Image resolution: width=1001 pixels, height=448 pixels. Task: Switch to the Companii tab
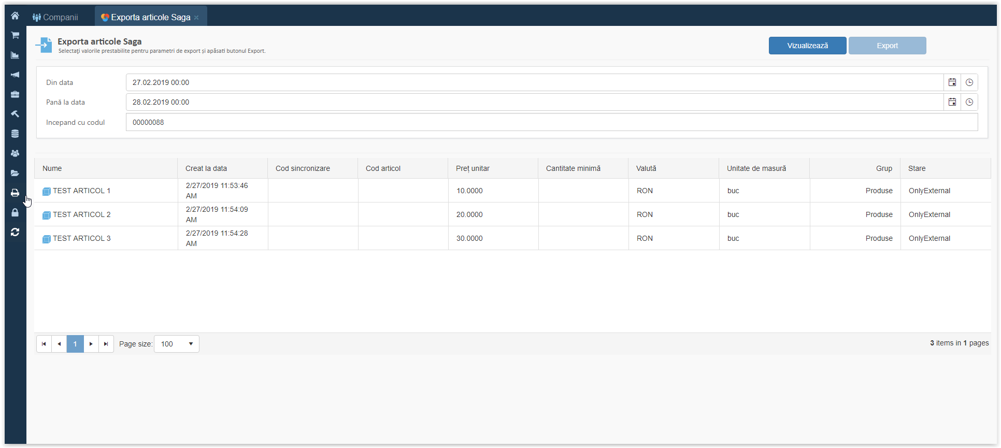pyautogui.click(x=55, y=17)
